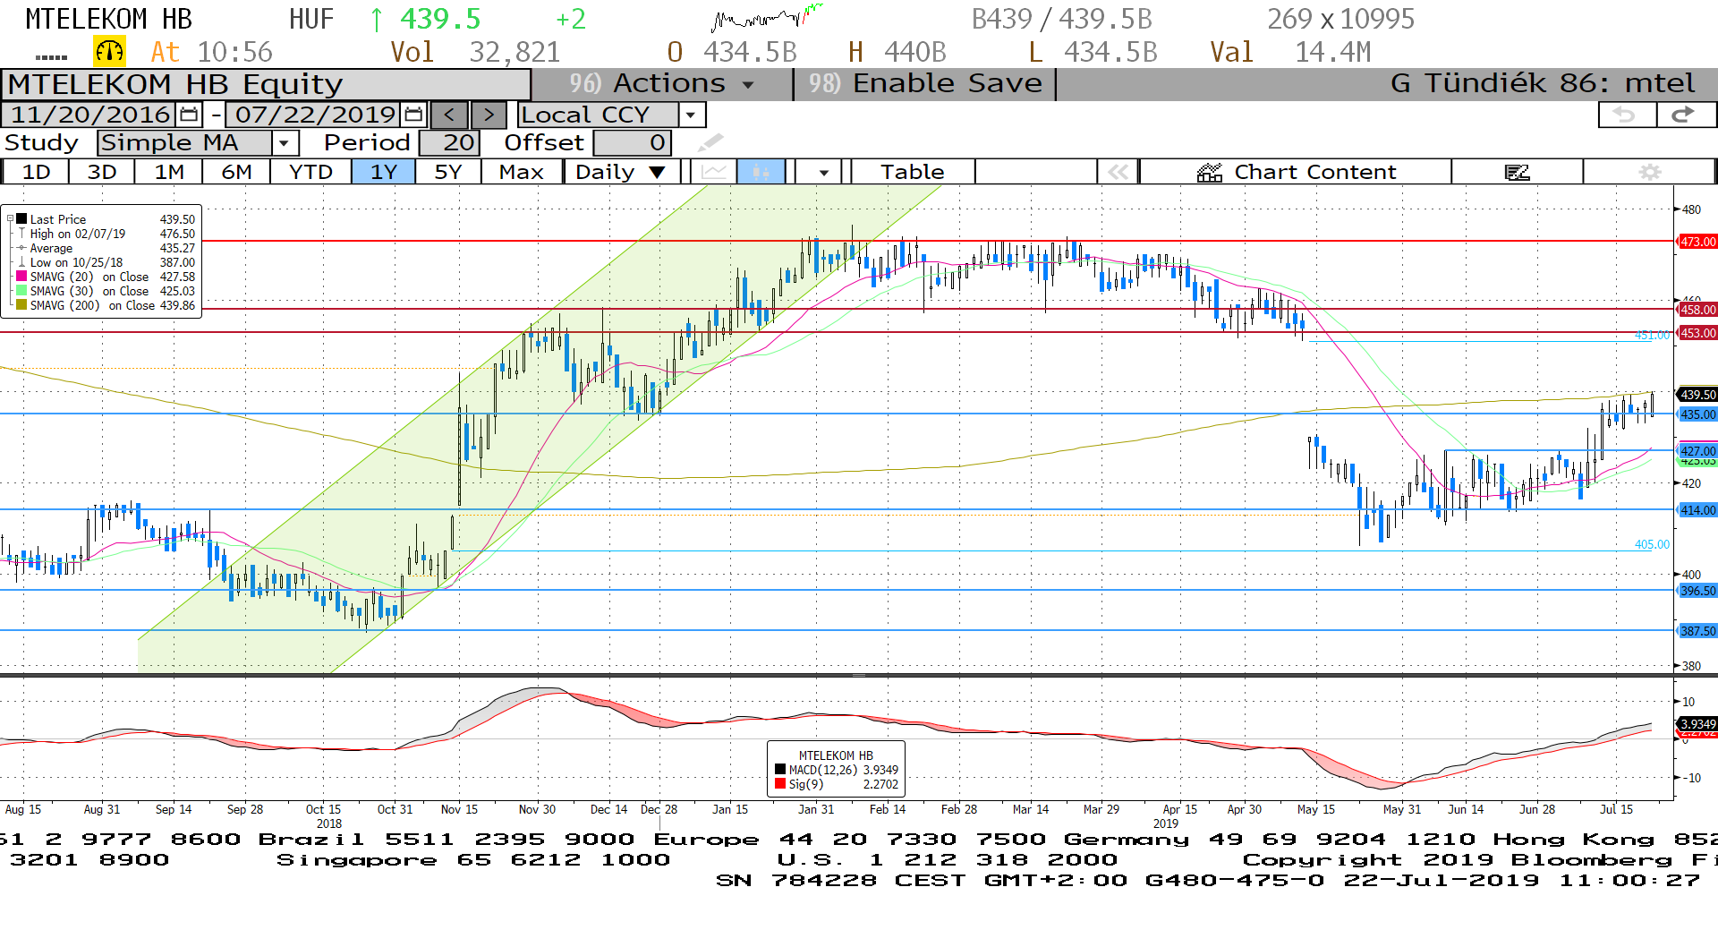This screenshot has width=1718, height=930.
Task: Click the olive SMAVG (200) color swatch
Action: coord(21,305)
